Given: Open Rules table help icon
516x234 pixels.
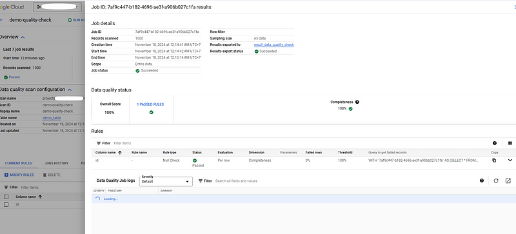Looking at the screenshot, I should 495,143.
